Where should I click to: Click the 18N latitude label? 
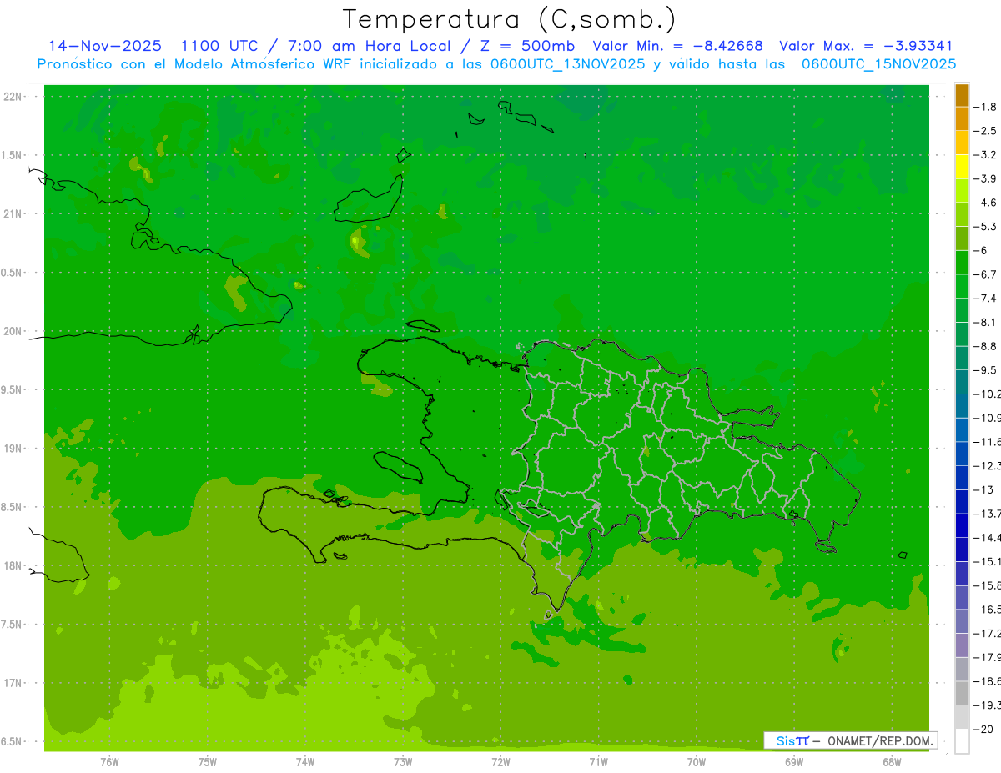(13, 566)
